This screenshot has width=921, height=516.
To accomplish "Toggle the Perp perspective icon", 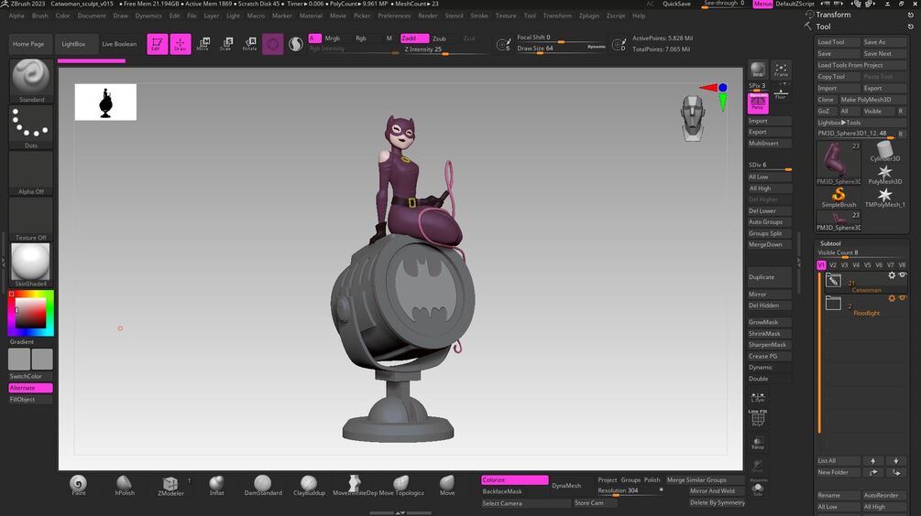I will [x=758, y=102].
